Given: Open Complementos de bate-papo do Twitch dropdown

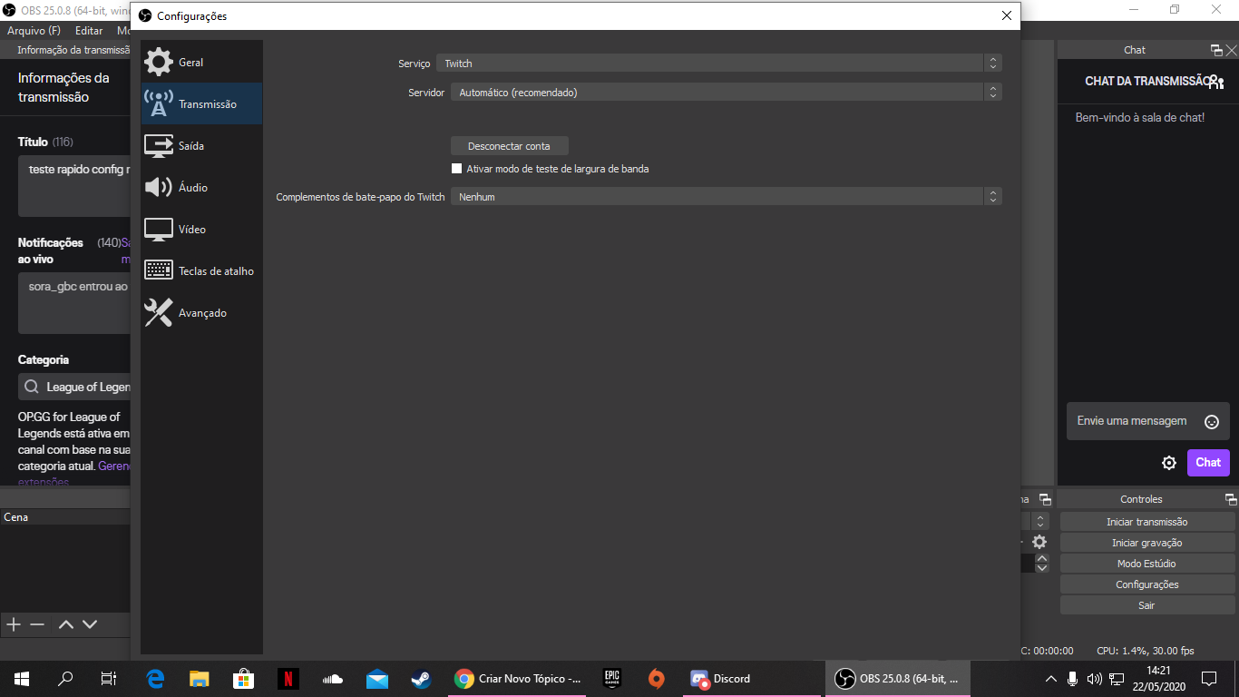Looking at the screenshot, I should 727,197.
